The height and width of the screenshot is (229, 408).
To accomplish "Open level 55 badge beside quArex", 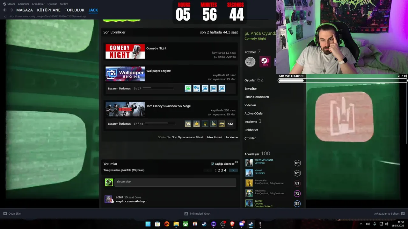I will coord(297,204).
